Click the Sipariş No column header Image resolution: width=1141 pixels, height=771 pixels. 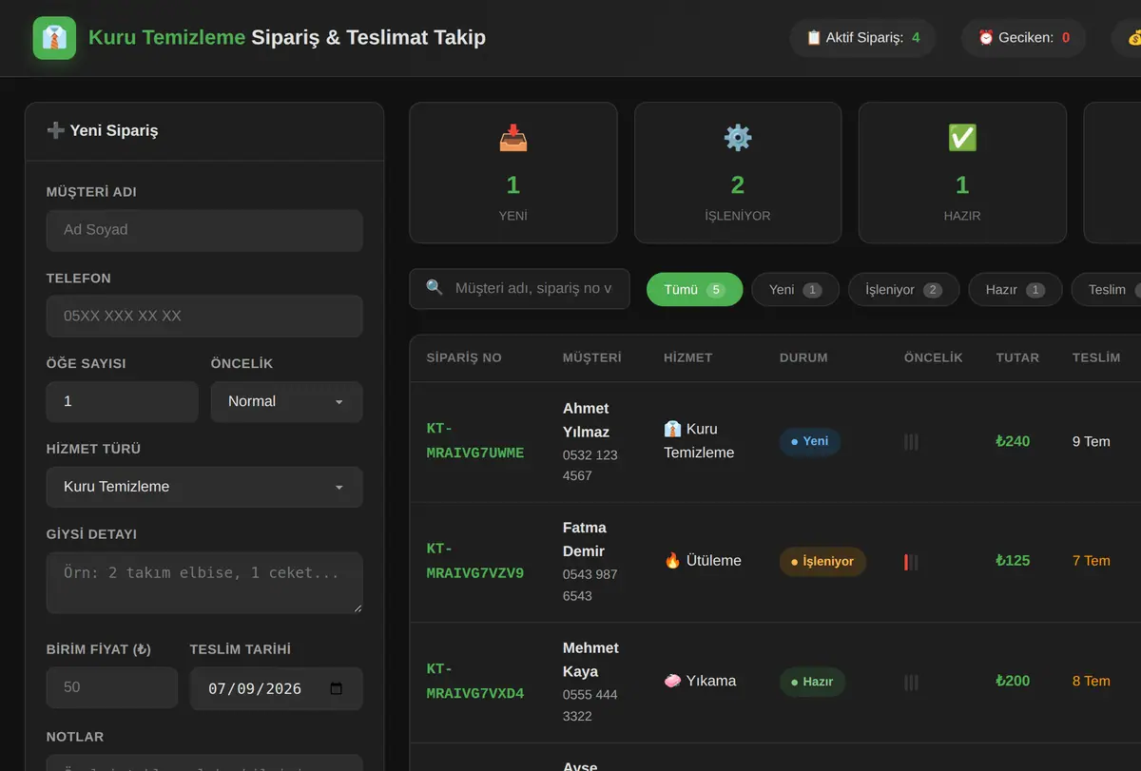[464, 357]
